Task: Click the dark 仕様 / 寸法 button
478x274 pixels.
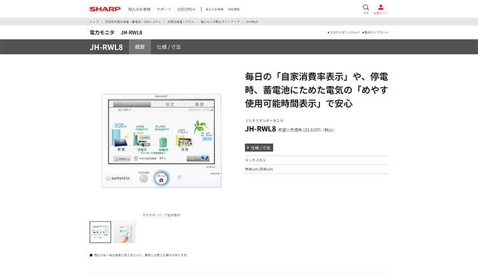Action: [259, 148]
